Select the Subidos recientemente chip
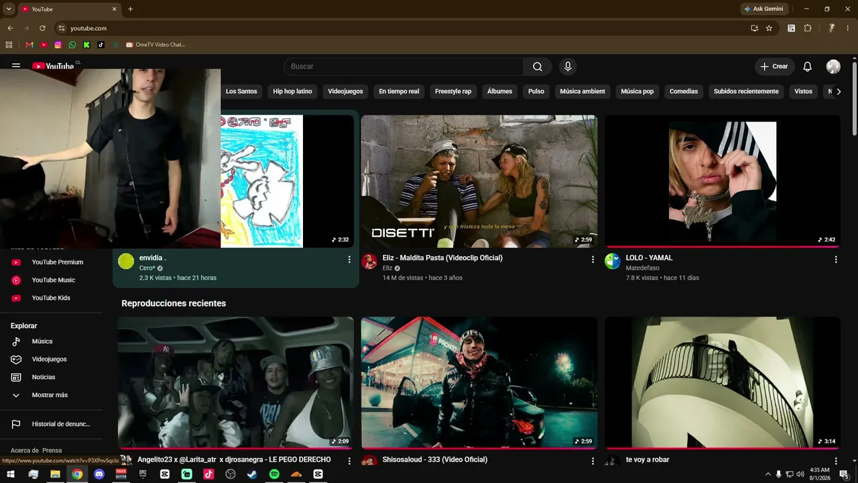858x483 pixels. coord(746,91)
